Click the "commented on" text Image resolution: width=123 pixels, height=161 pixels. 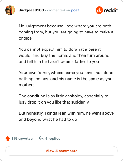(58, 10)
